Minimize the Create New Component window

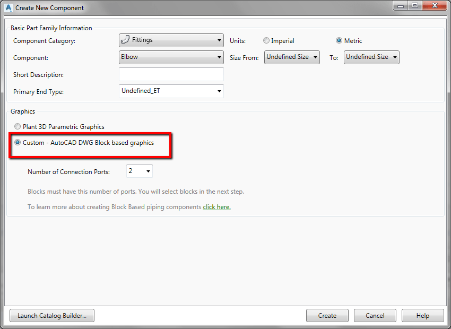401,6
